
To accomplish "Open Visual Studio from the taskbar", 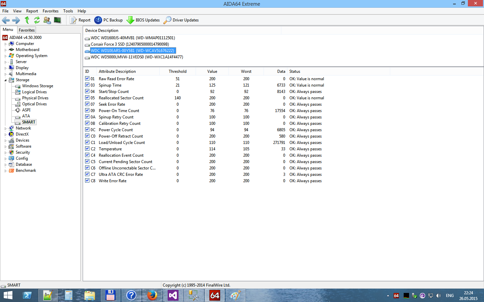I will click(x=173, y=295).
